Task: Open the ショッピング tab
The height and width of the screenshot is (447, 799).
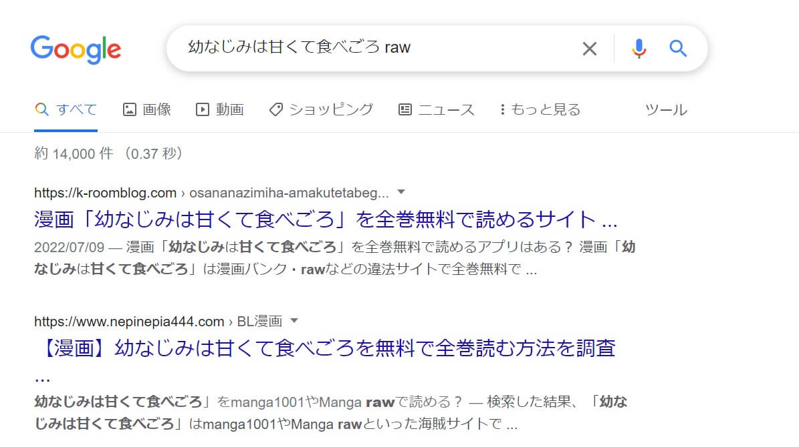Action: pyautogui.click(x=321, y=109)
